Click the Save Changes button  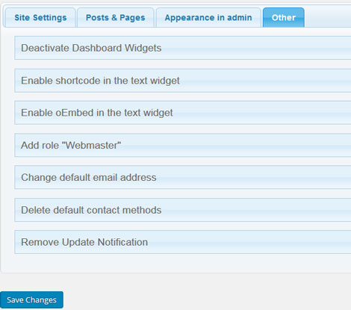[31, 300]
